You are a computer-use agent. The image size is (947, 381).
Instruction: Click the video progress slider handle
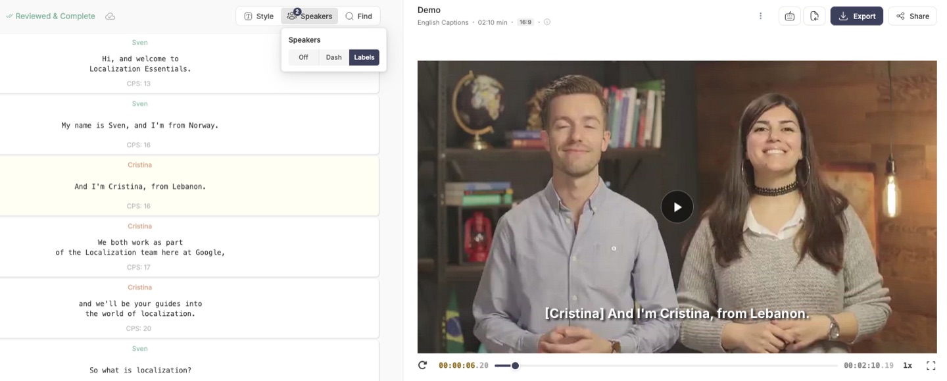[x=516, y=365]
